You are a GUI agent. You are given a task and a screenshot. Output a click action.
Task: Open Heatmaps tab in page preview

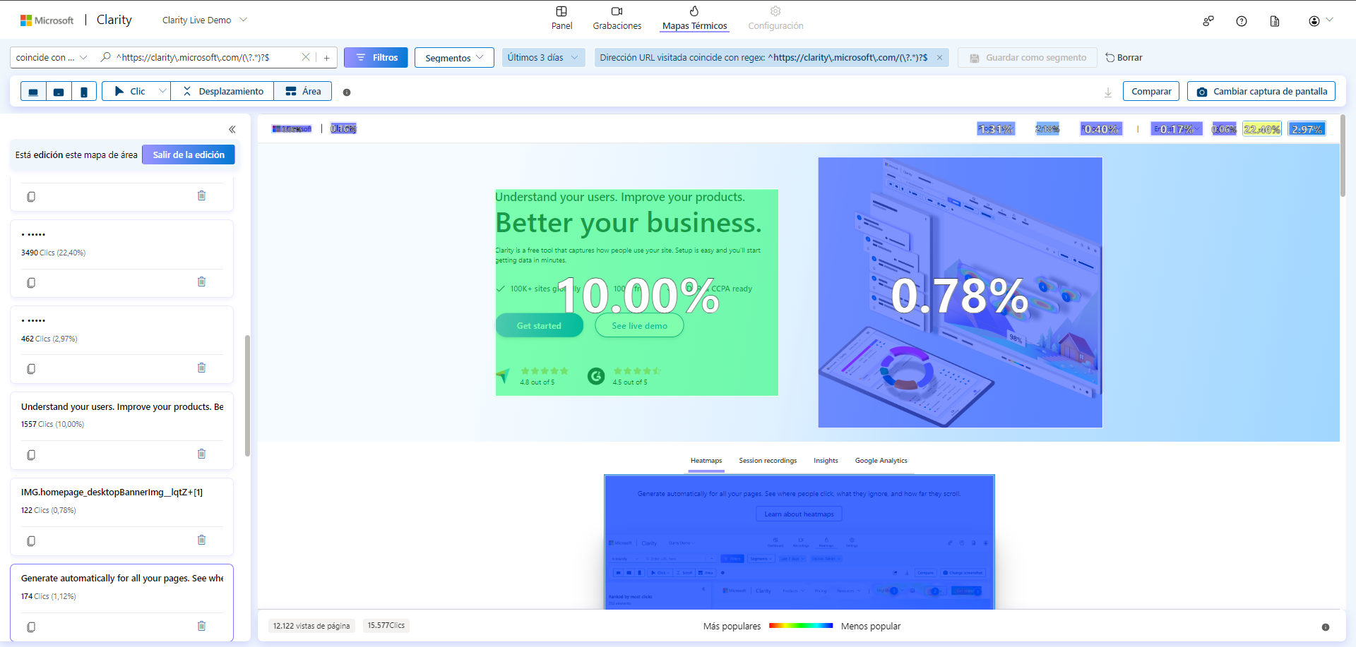coord(706,461)
